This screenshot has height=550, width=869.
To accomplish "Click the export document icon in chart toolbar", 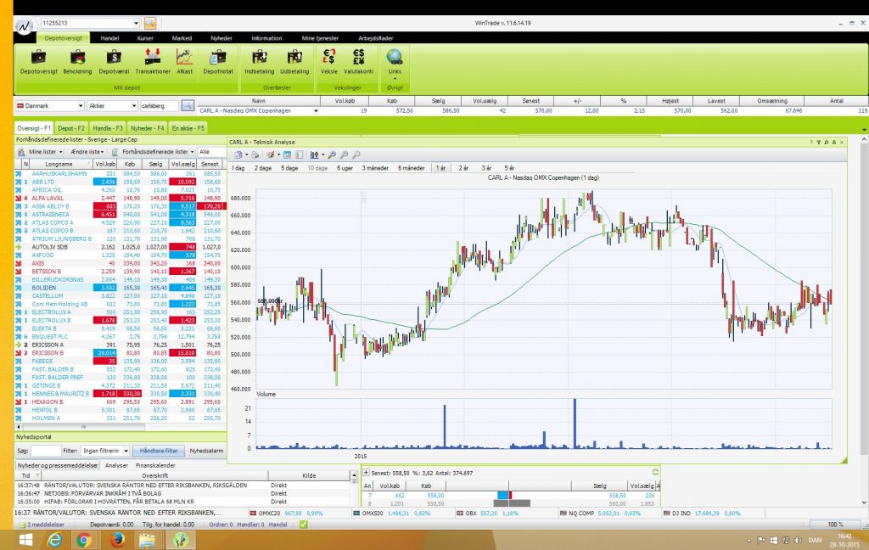I will pos(238,154).
